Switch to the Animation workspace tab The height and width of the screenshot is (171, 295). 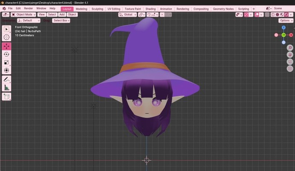click(x=166, y=9)
